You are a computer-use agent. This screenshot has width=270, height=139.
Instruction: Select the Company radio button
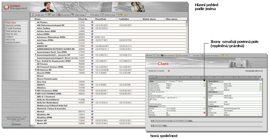coord(167,81)
